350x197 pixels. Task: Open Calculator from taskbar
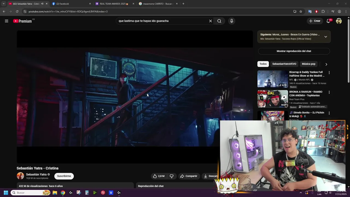[87, 193]
